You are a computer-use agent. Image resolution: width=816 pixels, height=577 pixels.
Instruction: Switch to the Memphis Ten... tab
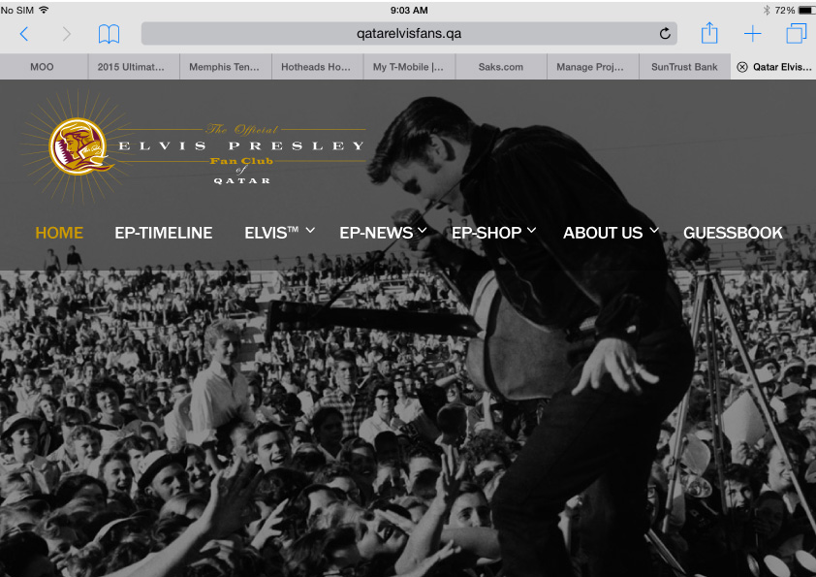tap(226, 67)
